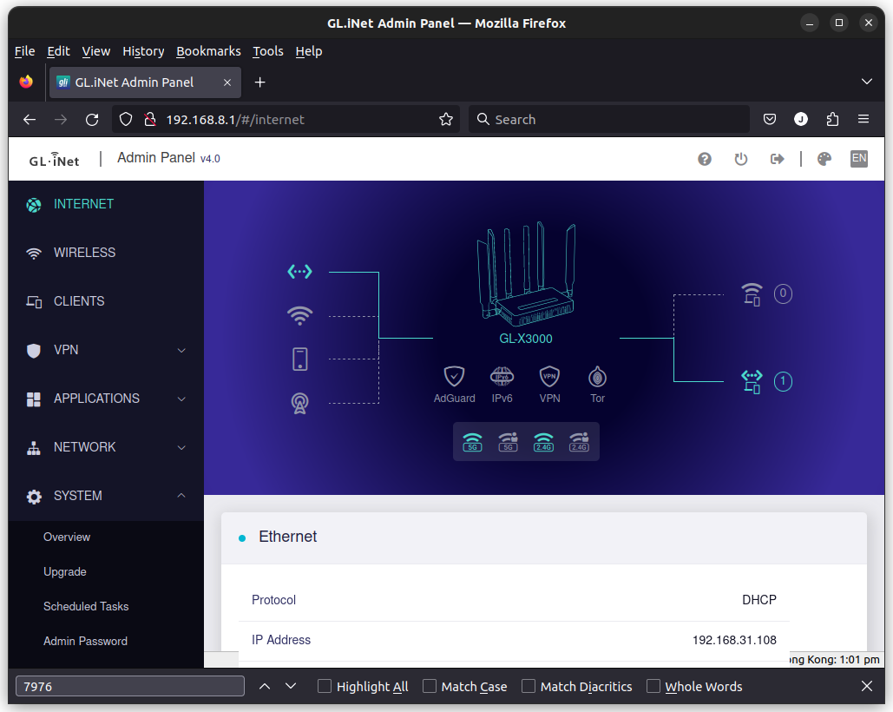
Task: Click the Firefox Pocket icon
Action: click(770, 120)
